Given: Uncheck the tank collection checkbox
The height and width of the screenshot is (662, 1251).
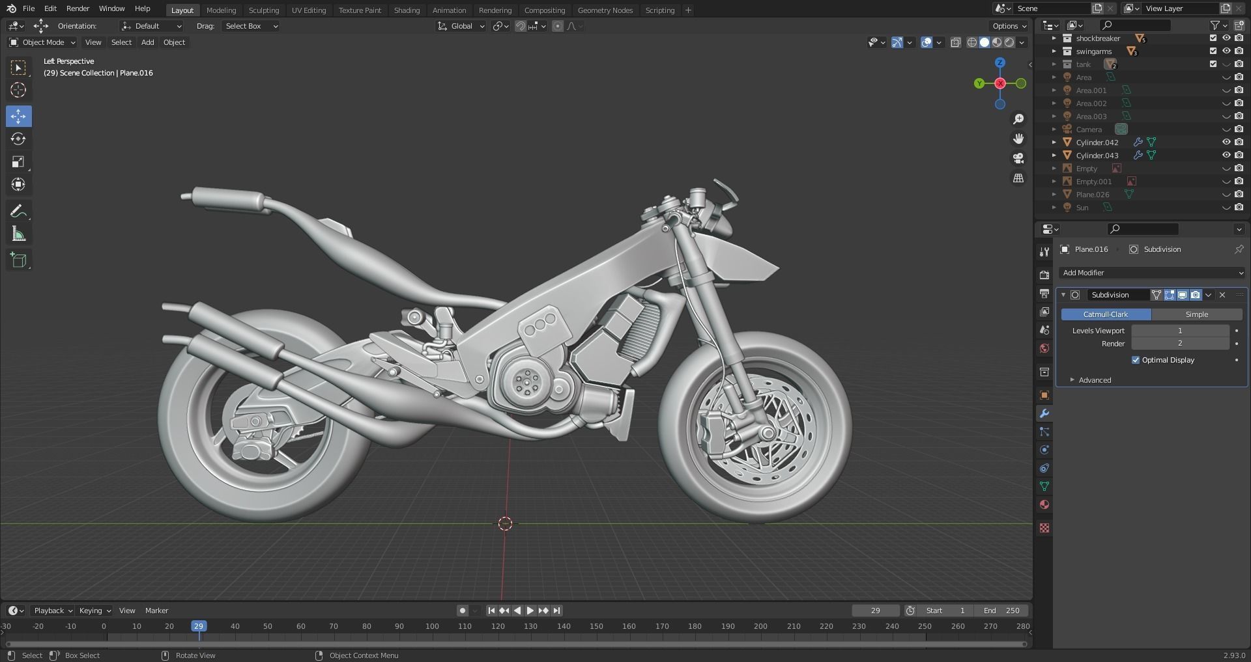Looking at the screenshot, I should tap(1213, 64).
